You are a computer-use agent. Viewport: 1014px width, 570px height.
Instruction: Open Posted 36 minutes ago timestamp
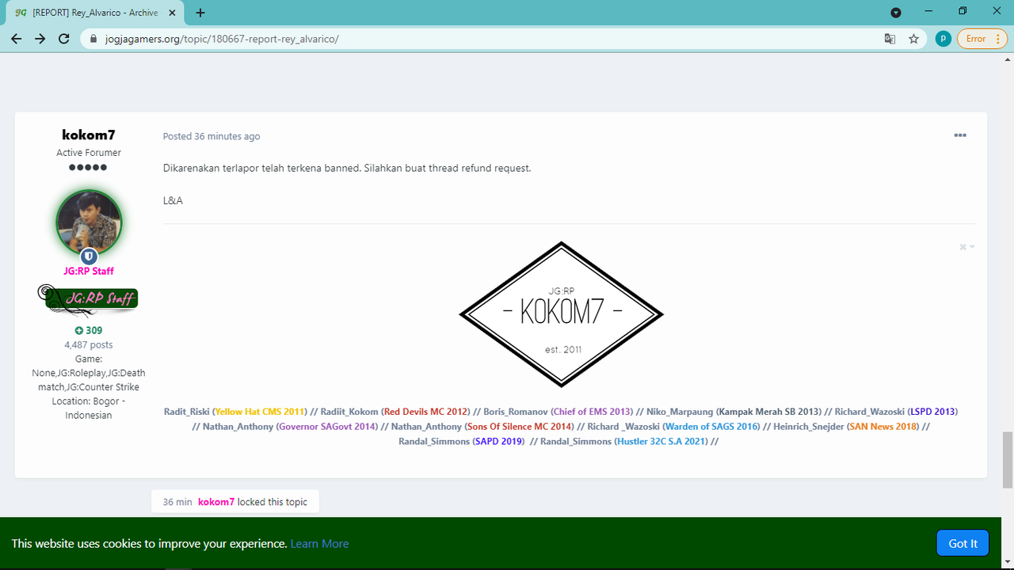[x=212, y=136]
